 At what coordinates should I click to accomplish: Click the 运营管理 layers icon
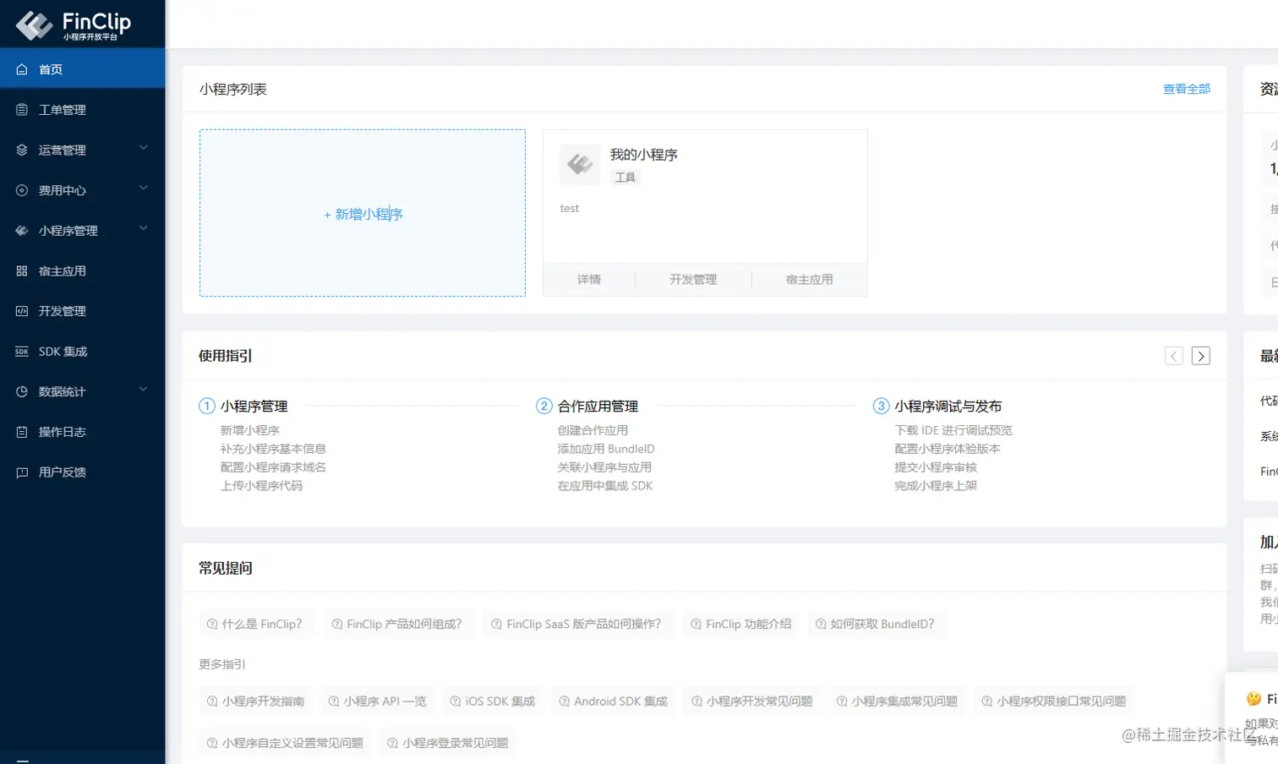[x=22, y=150]
